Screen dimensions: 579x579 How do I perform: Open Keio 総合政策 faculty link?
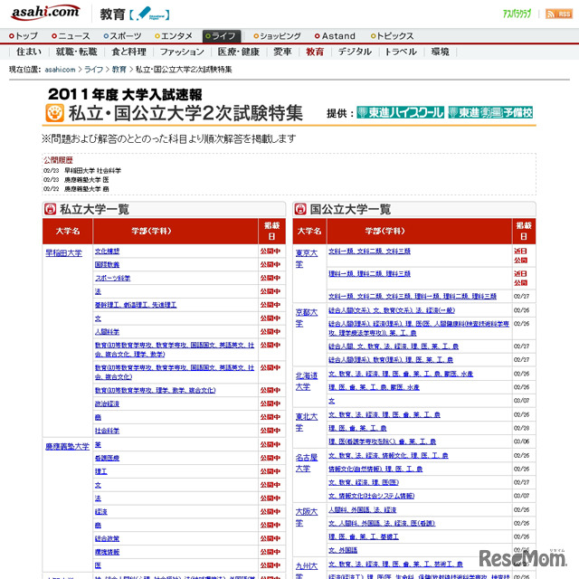[107, 539]
